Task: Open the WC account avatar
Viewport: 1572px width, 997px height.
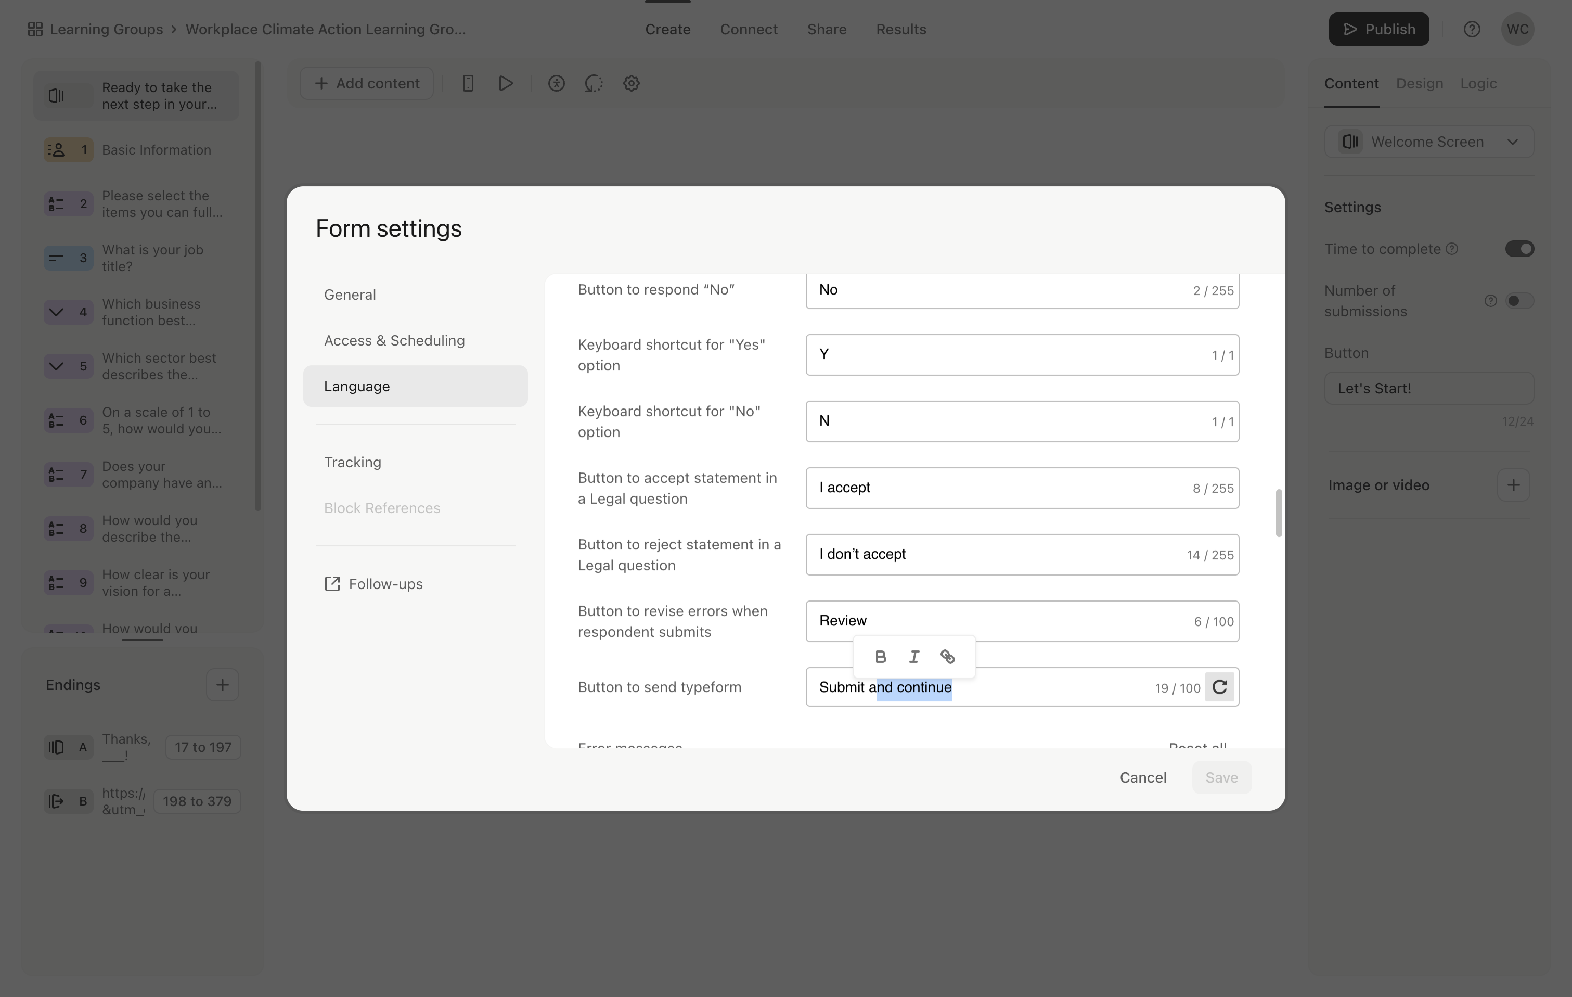Action: point(1517,29)
